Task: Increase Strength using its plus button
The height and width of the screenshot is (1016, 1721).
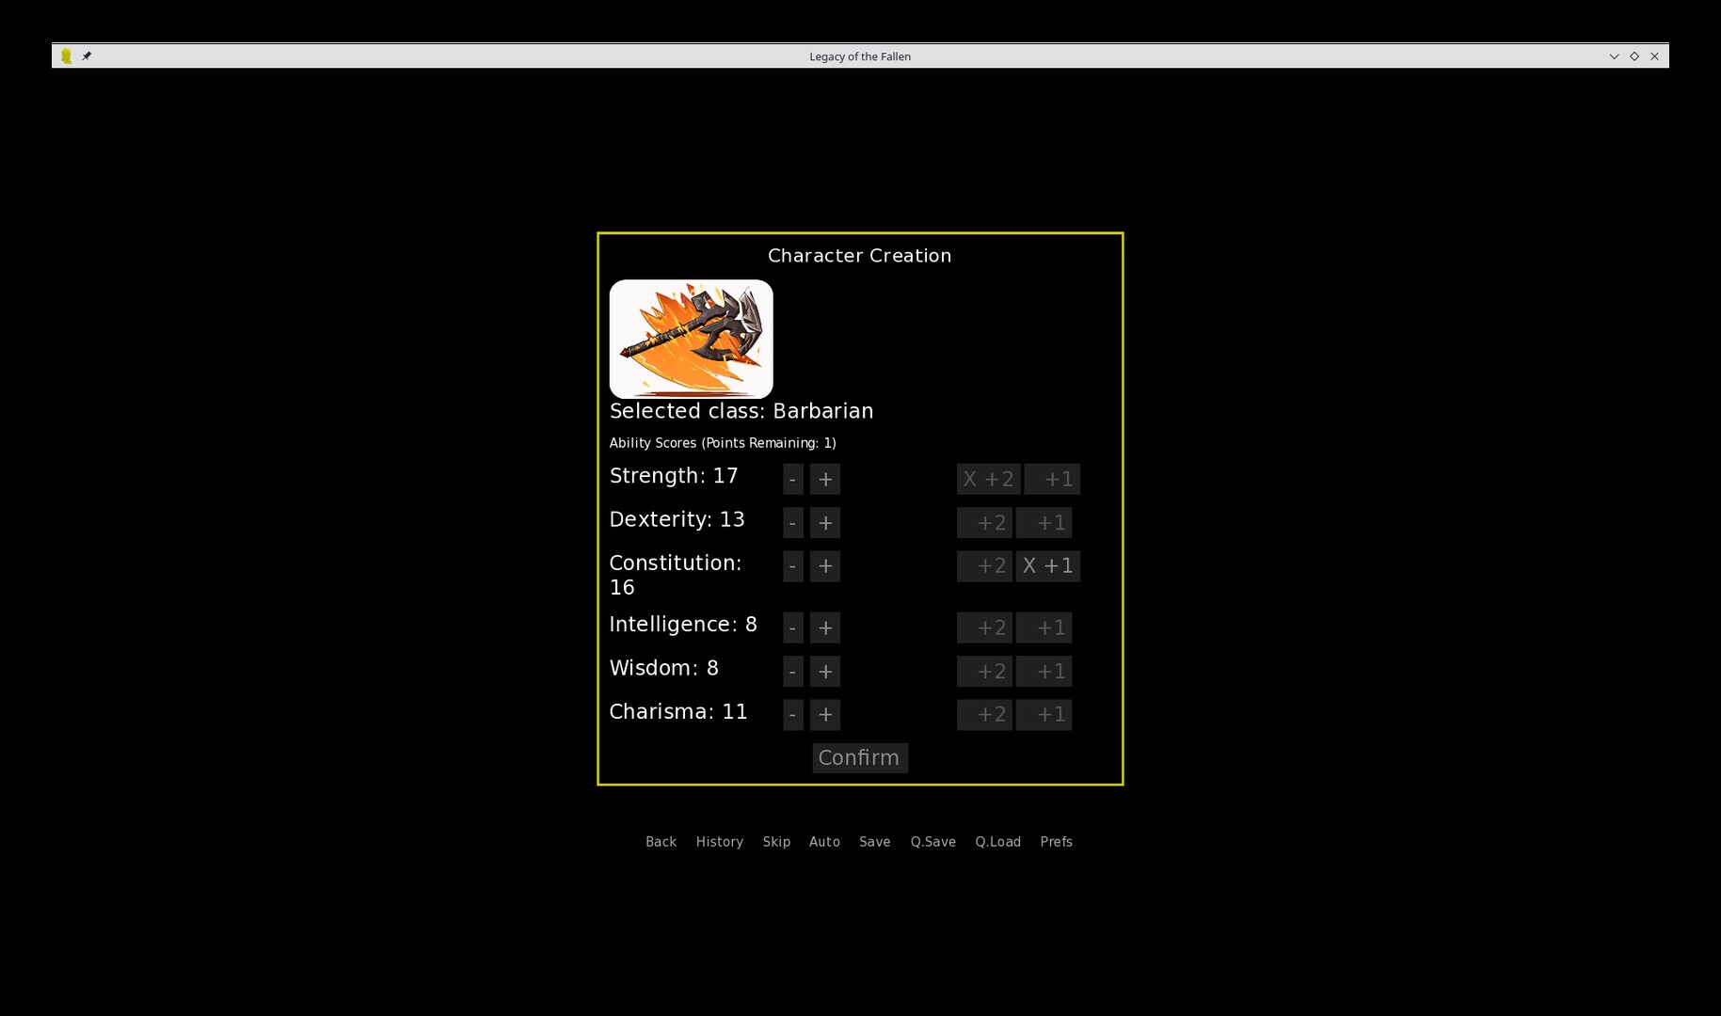Action: tap(825, 479)
